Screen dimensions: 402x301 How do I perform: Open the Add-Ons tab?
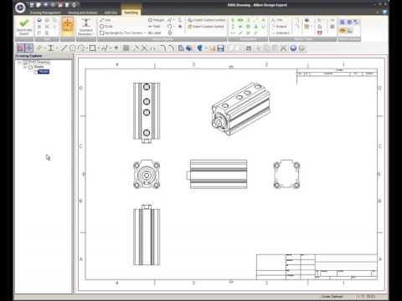[x=111, y=13]
